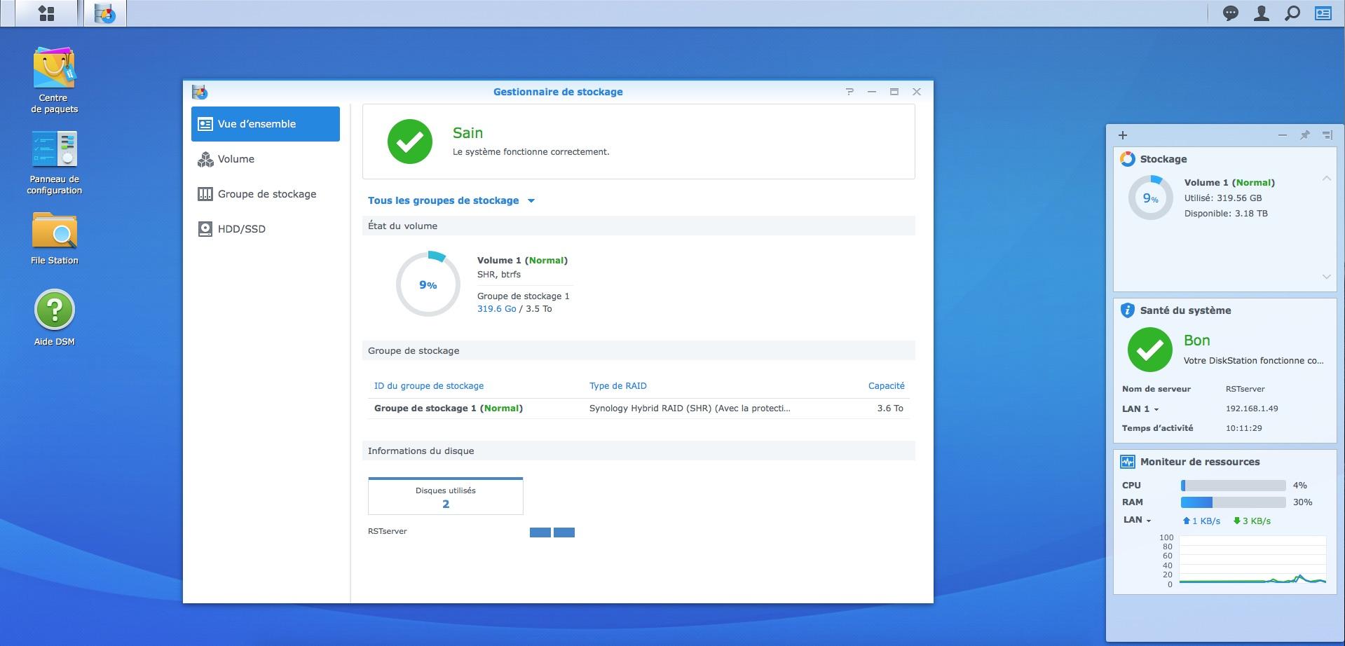
Task: Go to the HDD/SSD section
Action: pos(241,229)
